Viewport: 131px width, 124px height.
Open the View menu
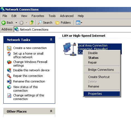tap(24, 16)
